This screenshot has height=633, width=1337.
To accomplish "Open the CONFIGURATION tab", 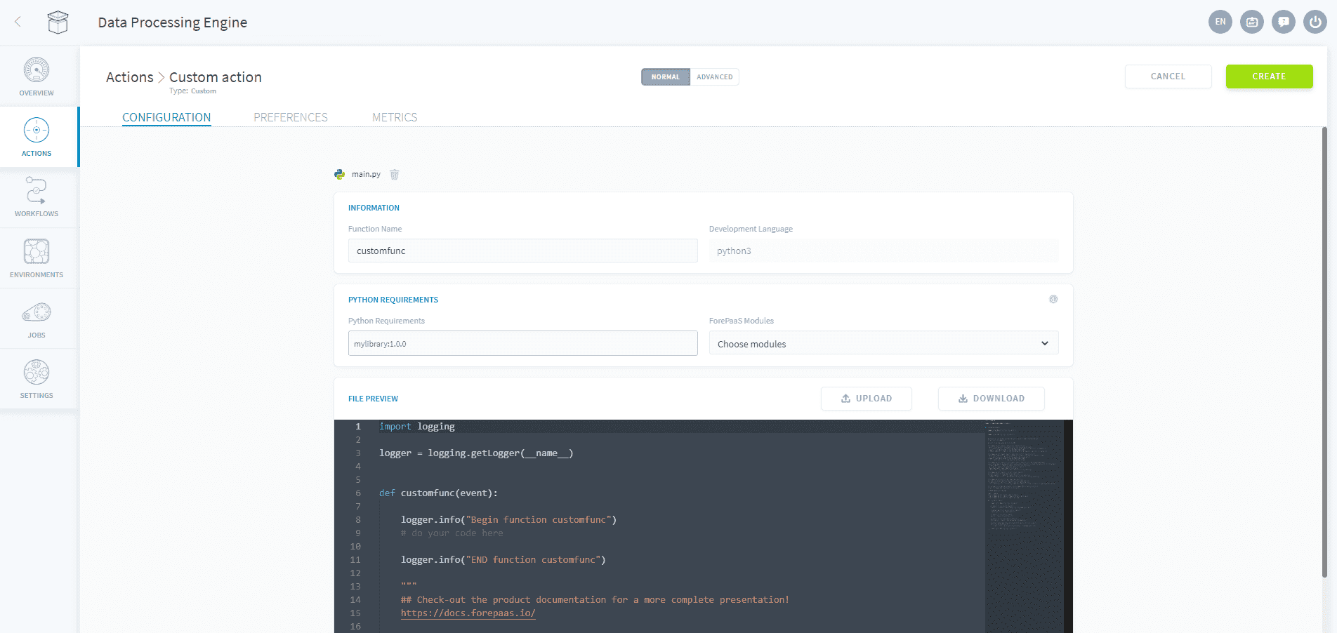I will [166, 117].
